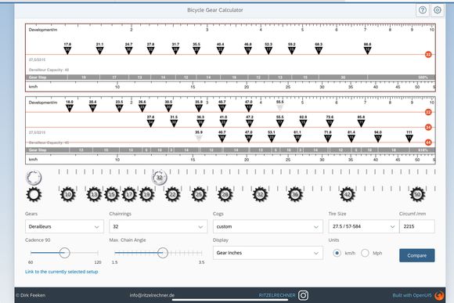Select the Mph units radio button
Image resolution: width=454 pixels, height=303 pixels.
(x=365, y=253)
